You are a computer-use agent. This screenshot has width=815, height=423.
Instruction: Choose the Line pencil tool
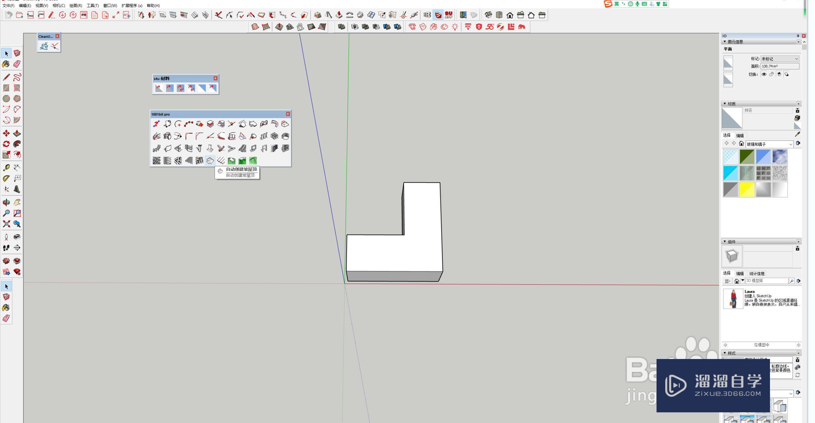tap(6, 77)
